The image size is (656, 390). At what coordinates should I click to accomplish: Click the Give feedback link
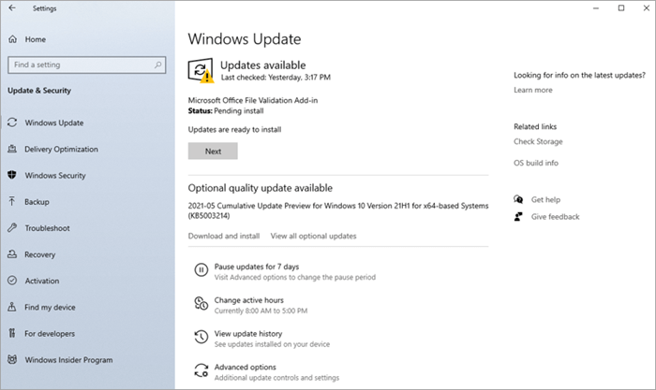[555, 217]
